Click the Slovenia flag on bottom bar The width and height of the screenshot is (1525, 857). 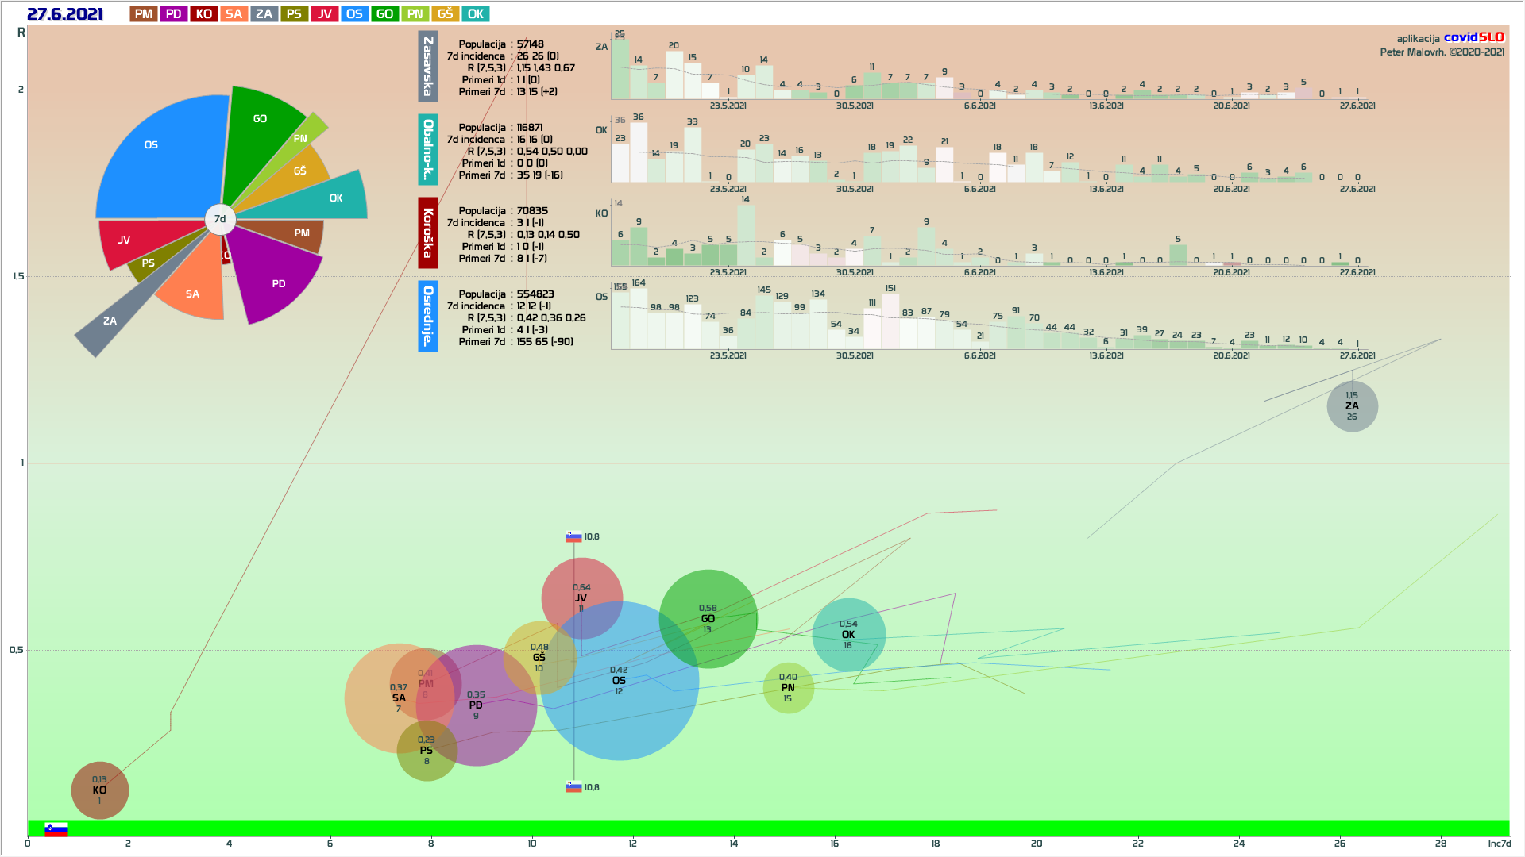pos(56,829)
